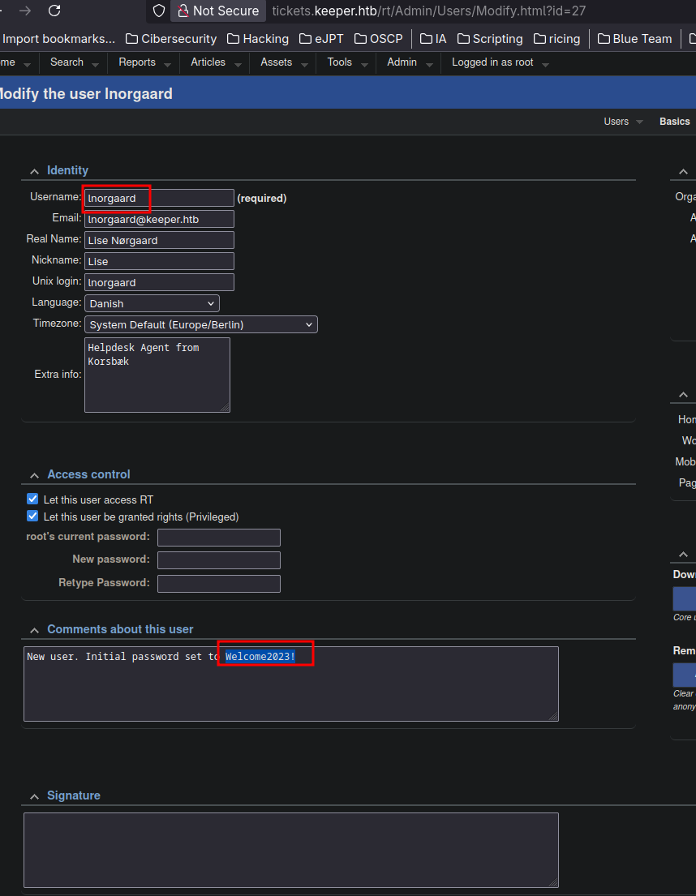696x896 pixels.
Task: Open the Language dropdown set to Danish
Action: click(152, 303)
